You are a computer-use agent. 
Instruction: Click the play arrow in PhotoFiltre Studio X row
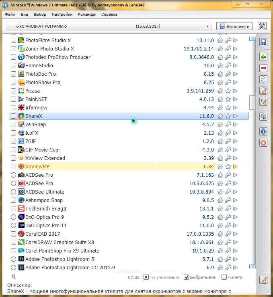[235, 40]
